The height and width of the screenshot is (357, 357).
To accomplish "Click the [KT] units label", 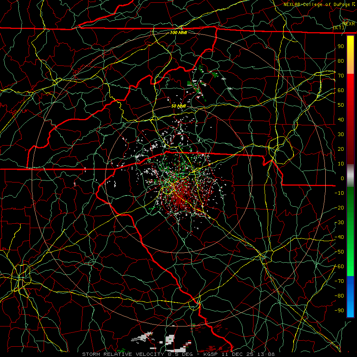I will tap(339, 27).
